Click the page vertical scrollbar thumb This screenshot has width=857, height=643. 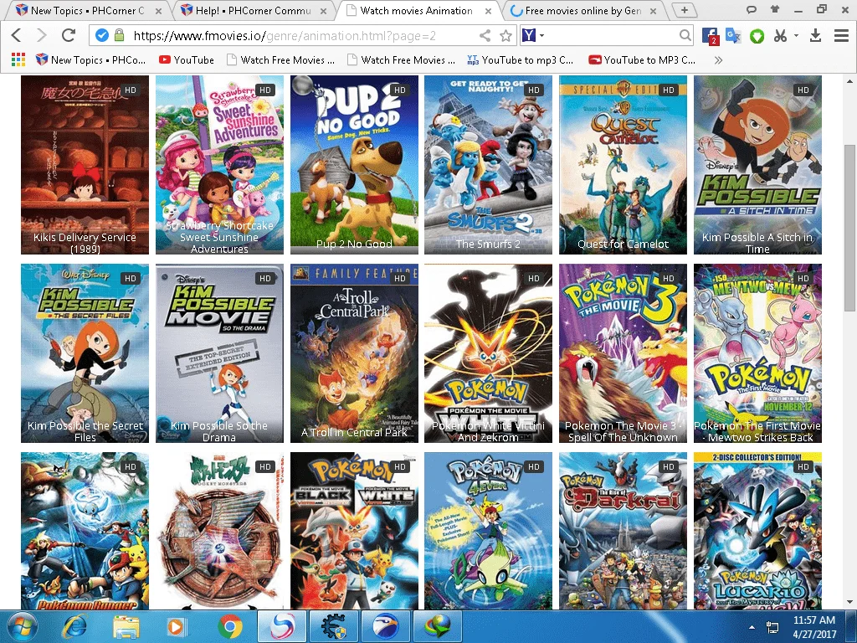[849, 228]
